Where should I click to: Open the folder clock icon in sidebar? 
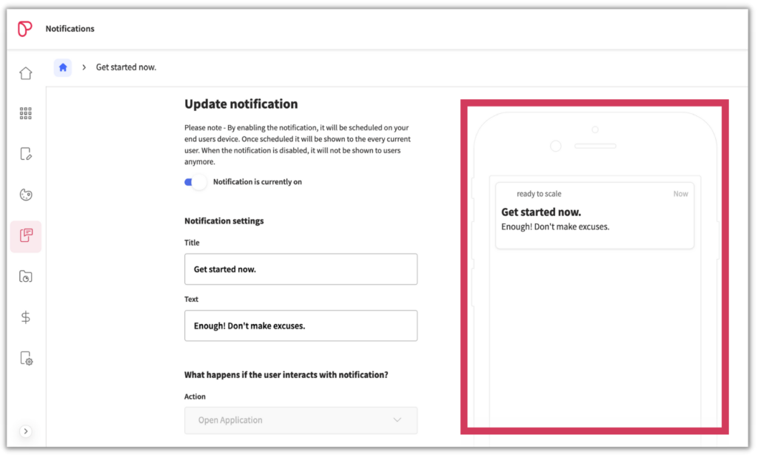click(26, 276)
